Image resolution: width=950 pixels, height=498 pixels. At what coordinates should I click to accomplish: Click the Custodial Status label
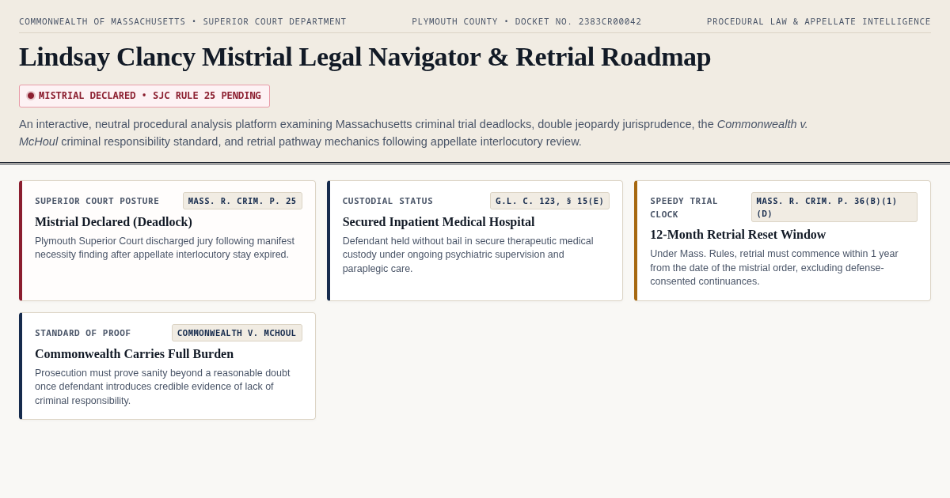click(388, 201)
